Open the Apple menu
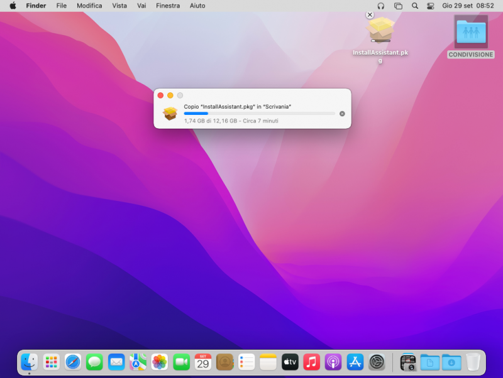The width and height of the screenshot is (503, 378). (13, 6)
